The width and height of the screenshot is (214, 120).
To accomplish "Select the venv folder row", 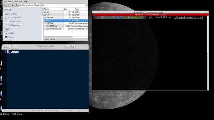I will coord(66,20).
